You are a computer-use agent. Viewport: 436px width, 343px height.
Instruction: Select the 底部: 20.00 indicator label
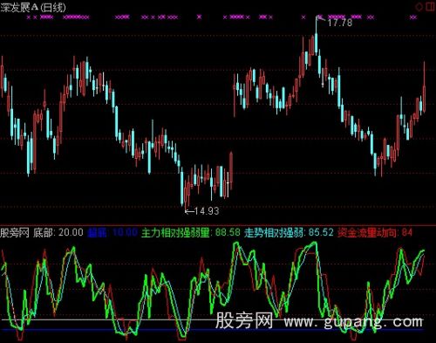point(58,232)
